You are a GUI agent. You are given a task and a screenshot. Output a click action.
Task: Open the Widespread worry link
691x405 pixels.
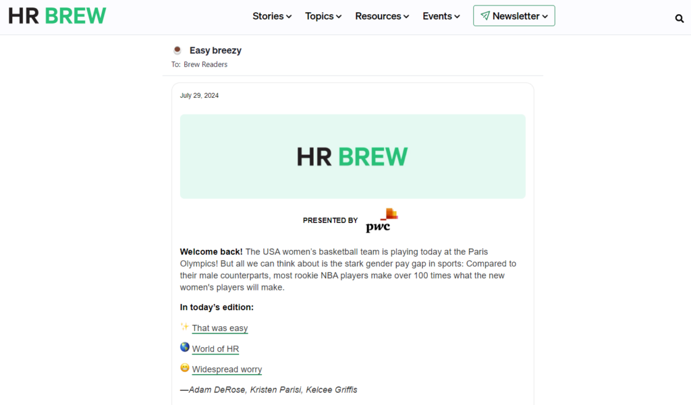(227, 369)
